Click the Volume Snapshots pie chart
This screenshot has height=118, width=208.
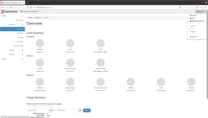coord(70,62)
